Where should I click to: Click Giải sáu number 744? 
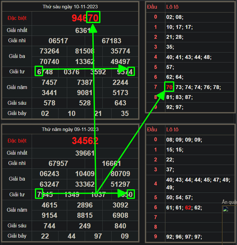tap(49, 226)
